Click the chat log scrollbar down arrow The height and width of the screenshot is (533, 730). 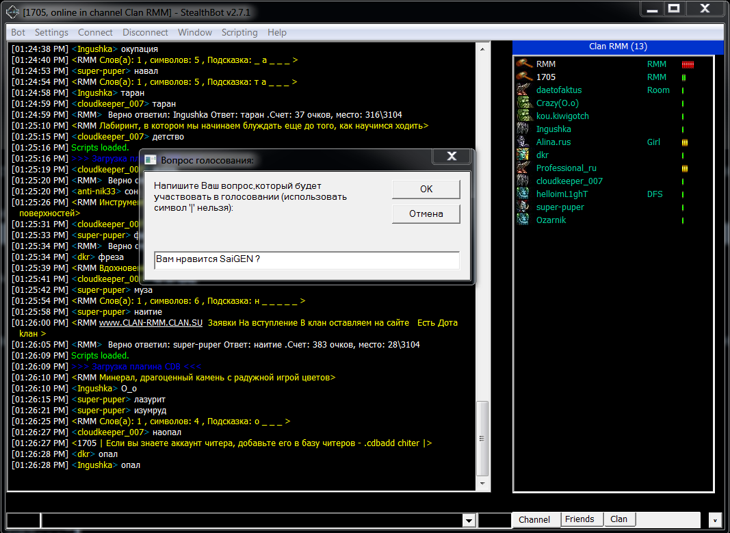[x=482, y=484]
